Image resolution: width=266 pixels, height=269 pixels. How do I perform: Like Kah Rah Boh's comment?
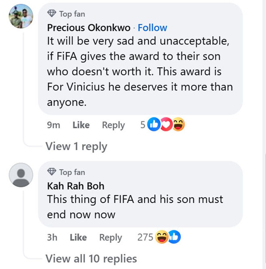(x=78, y=237)
